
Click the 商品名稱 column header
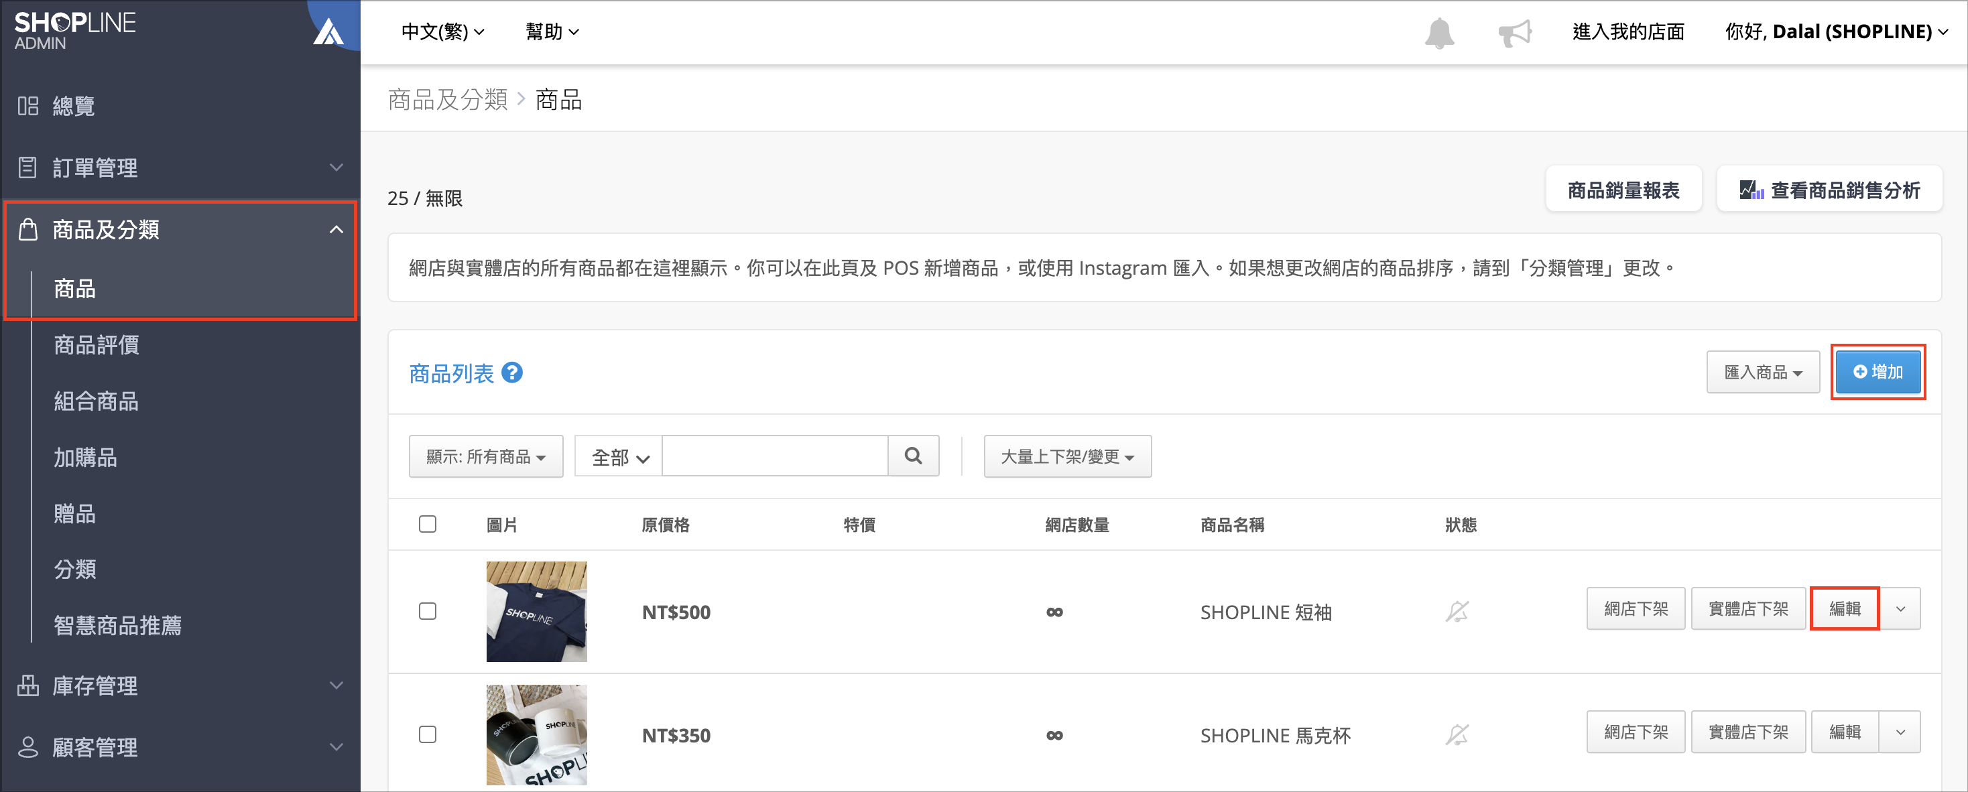coord(1232,525)
